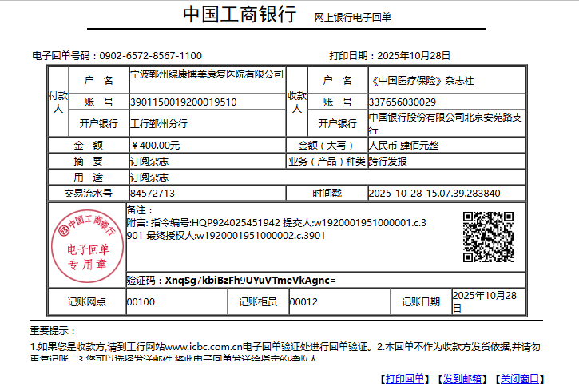Viewport: 579px width, 391px height.
Task: Click the QR code image
Action: click(488, 237)
